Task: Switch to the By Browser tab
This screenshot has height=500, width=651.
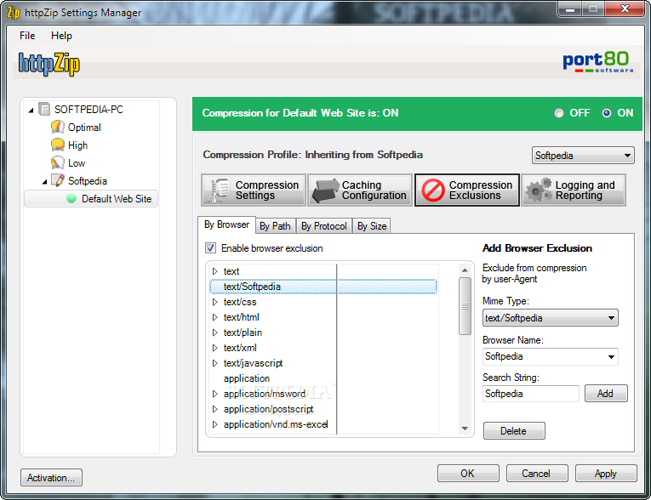Action: pyautogui.click(x=226, y=224)
